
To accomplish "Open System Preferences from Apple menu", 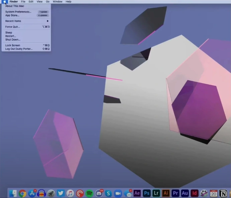I will pyautogui.click(x=18, y=12).
